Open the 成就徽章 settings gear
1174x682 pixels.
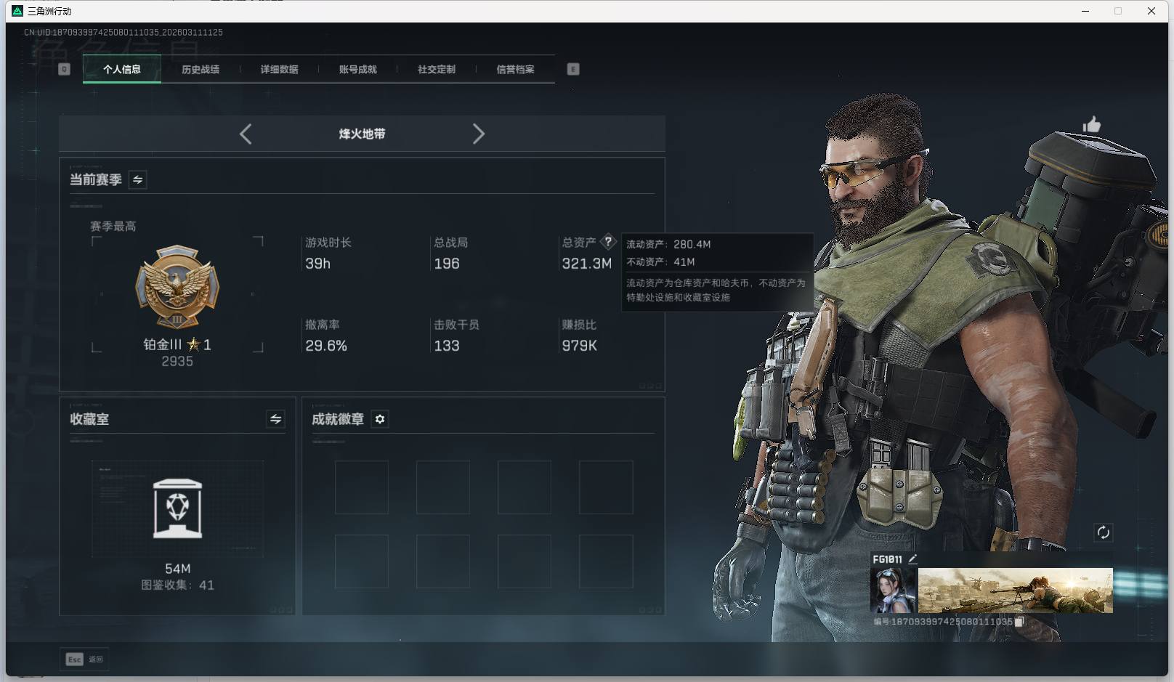(379, 419)
